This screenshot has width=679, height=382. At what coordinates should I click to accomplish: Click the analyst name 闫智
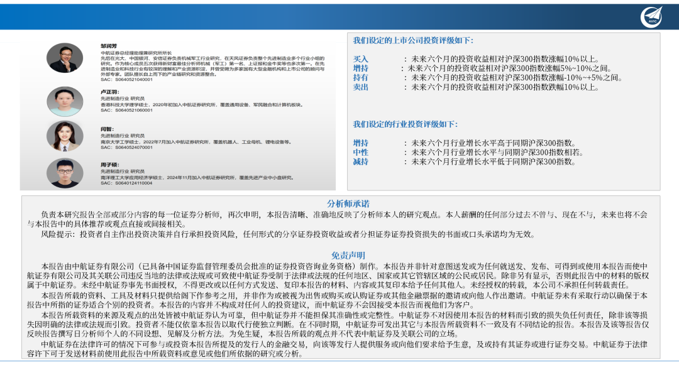[x=107, y=129]
